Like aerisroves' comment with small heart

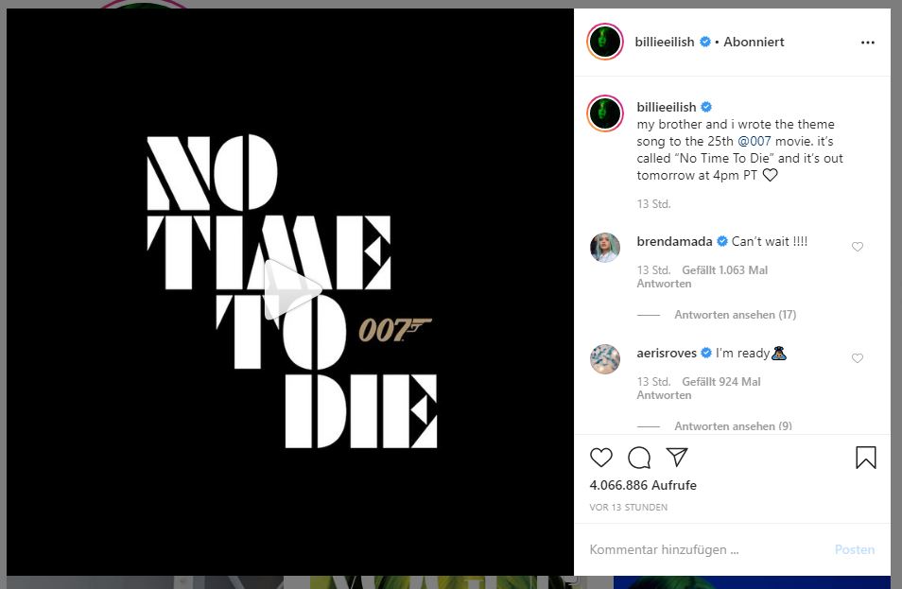858,358
